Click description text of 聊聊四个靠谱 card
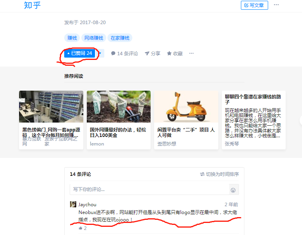Viewport: 302px width, 235px height. (253, 123)
